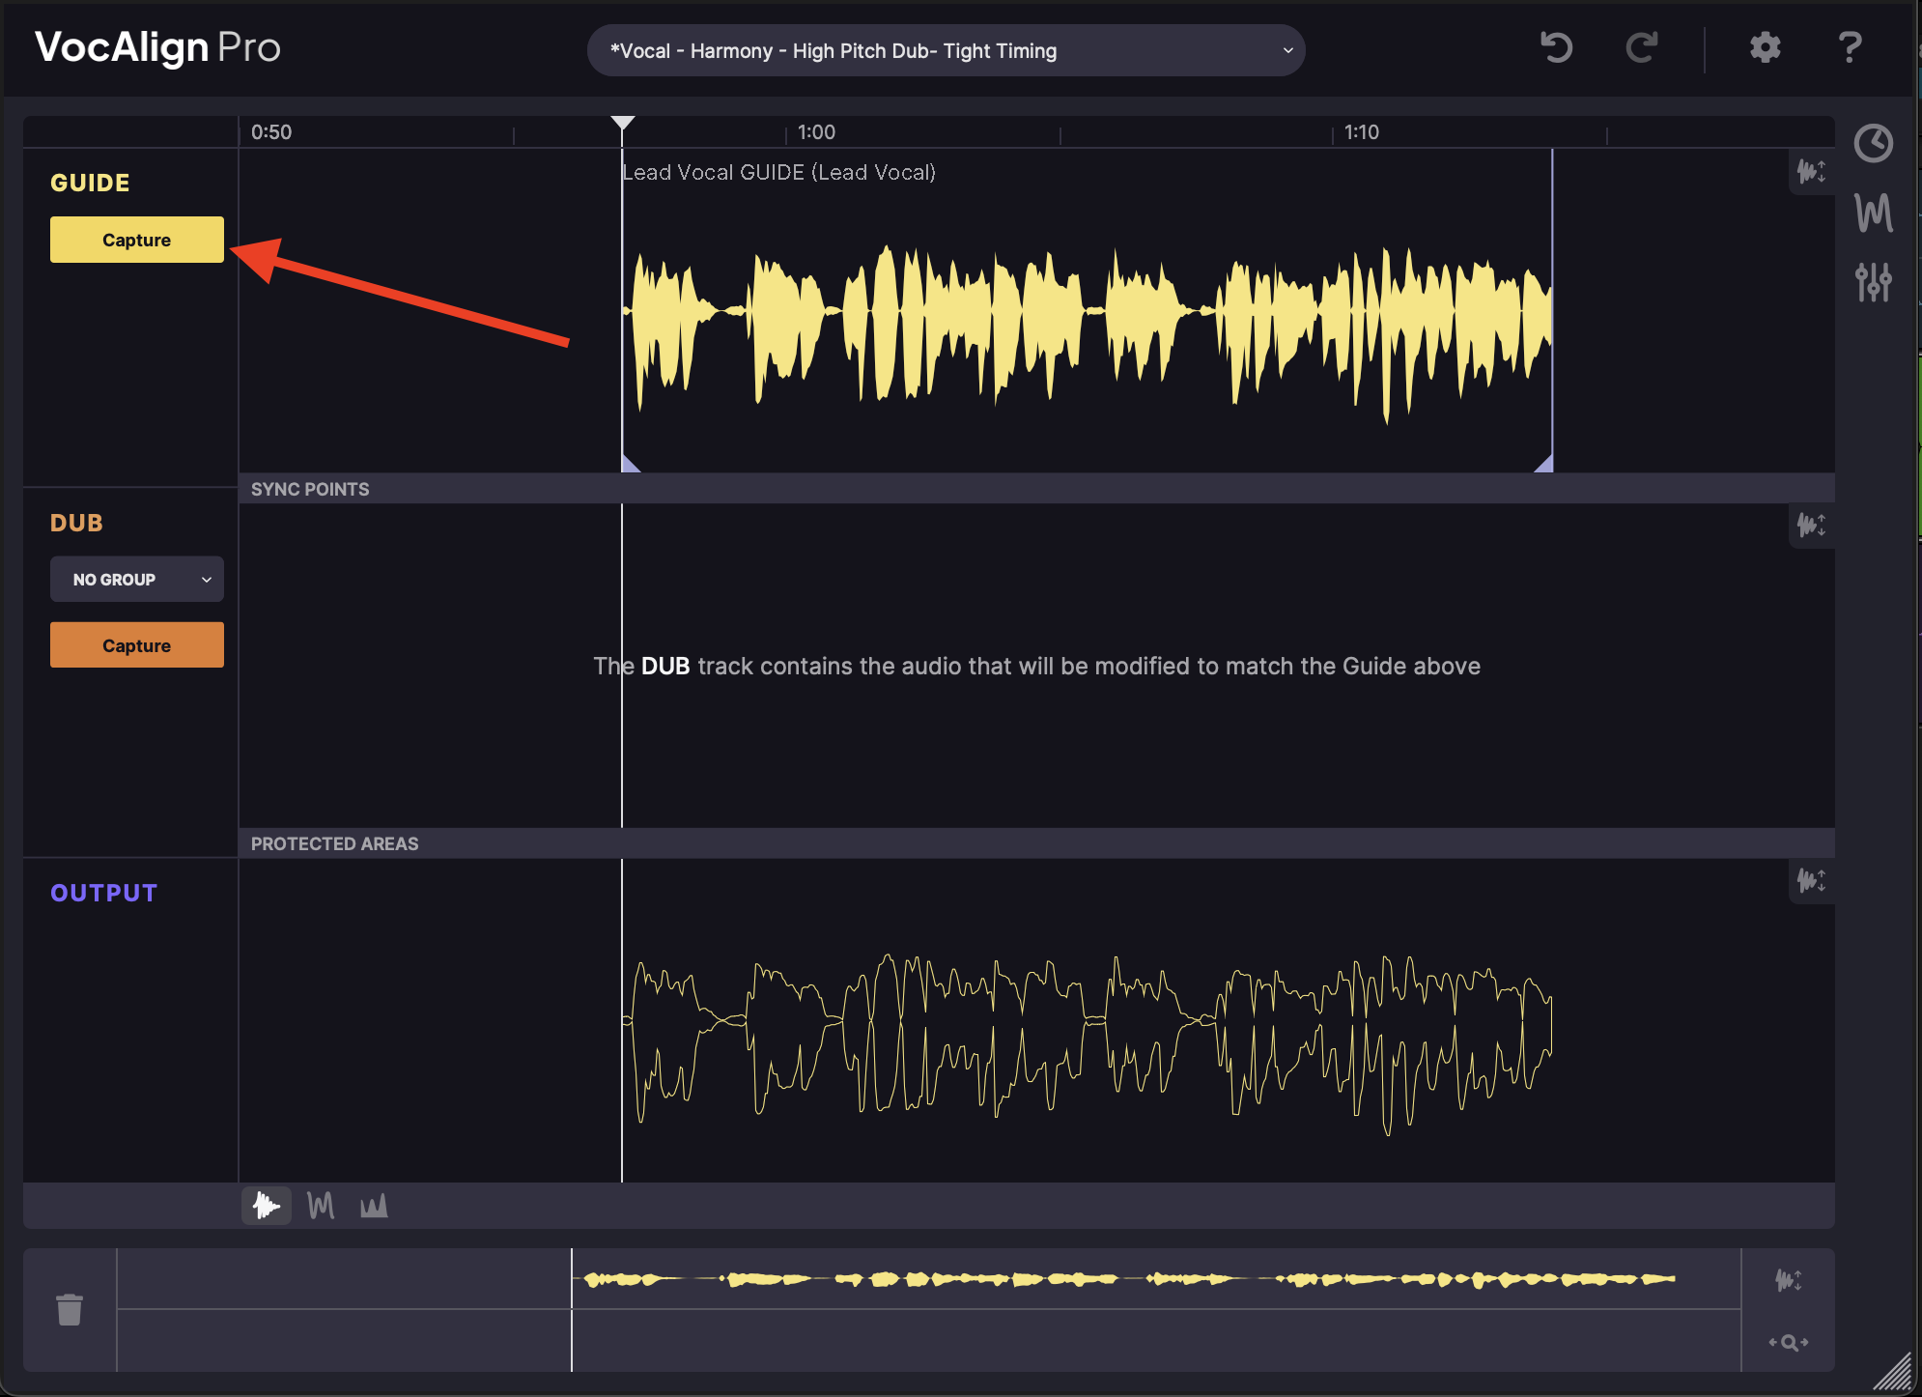Toggle vertical waveform zoom on the Guide track
The height and width of the screenshot is (1397, 1922).
pos(1813,172)
